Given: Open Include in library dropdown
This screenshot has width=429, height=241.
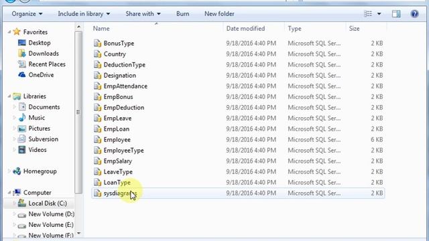Looking at the screenshot, I should point(84,13).
